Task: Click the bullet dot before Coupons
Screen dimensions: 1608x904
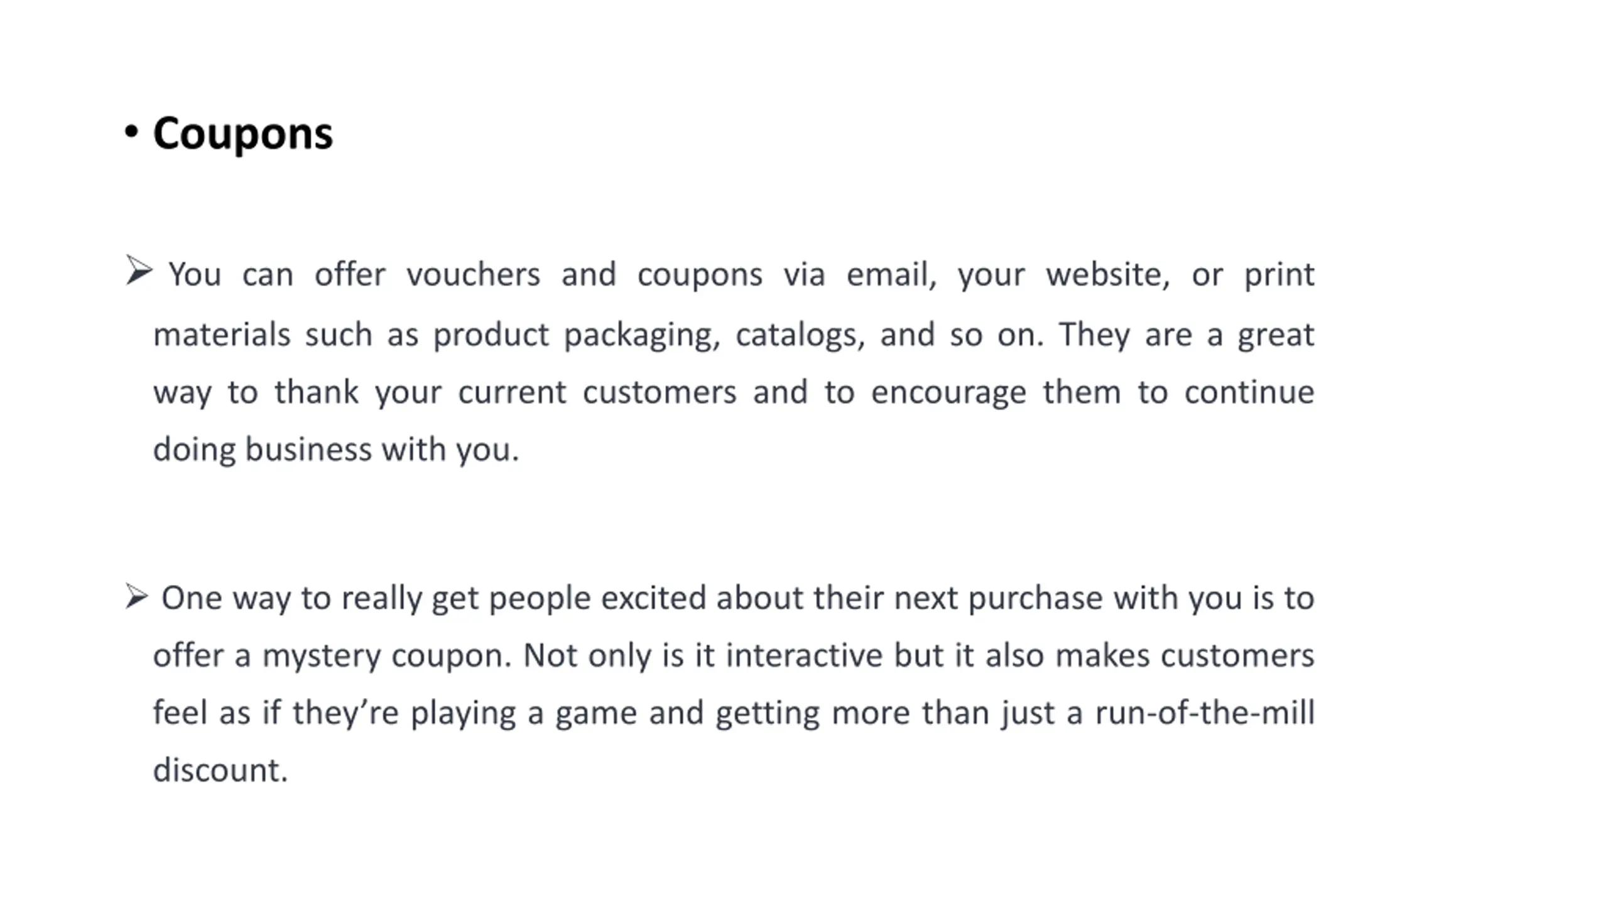Action: 131,132
